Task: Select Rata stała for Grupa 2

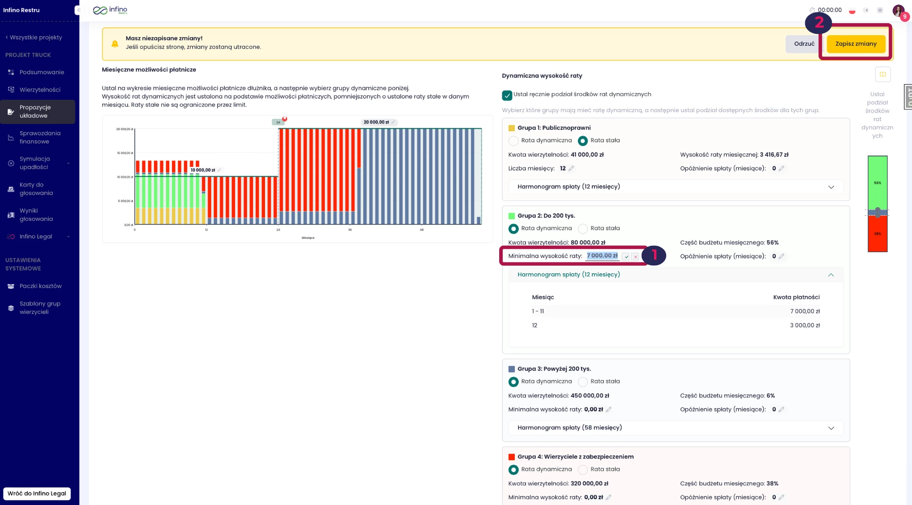Action: (582, 228)
